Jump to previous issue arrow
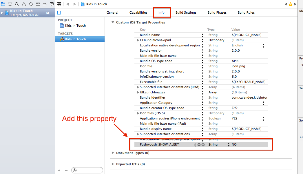 [286, 4]
